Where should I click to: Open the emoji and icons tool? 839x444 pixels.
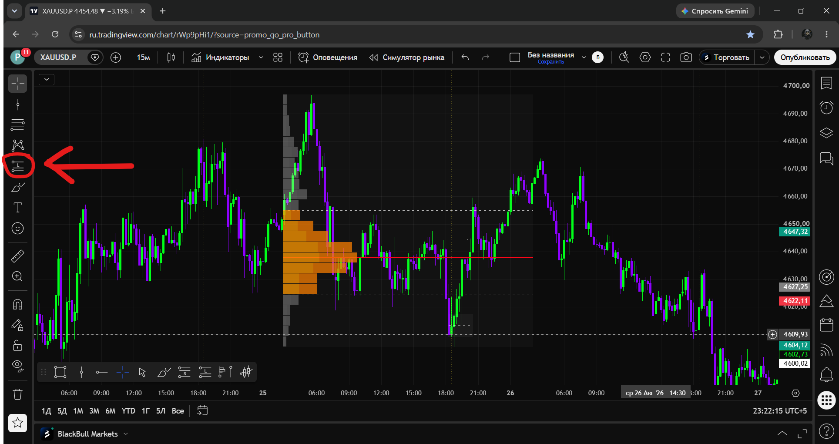click(18, 228)
